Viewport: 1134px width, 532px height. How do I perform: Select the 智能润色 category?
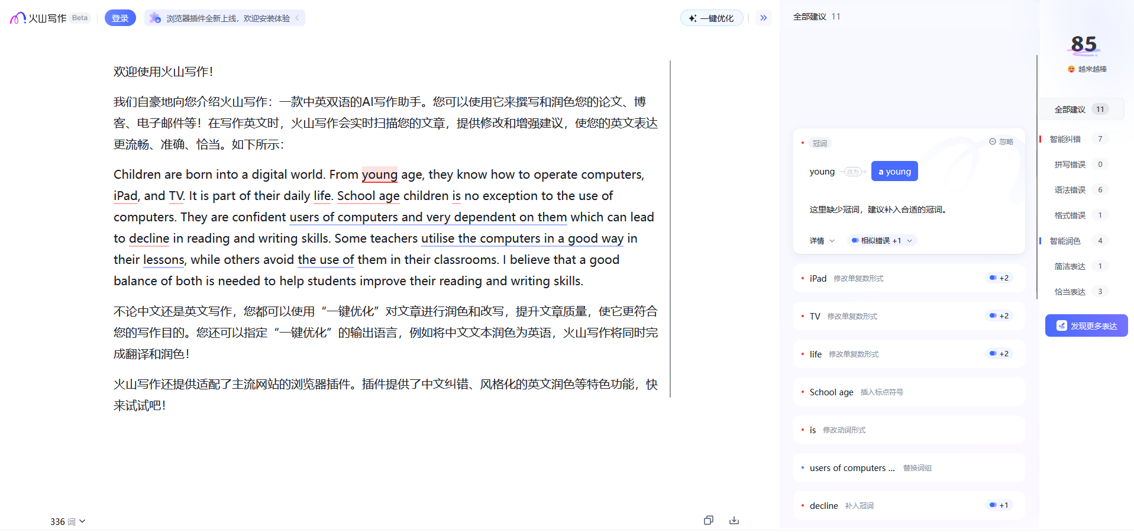[x=1075, y=241]
